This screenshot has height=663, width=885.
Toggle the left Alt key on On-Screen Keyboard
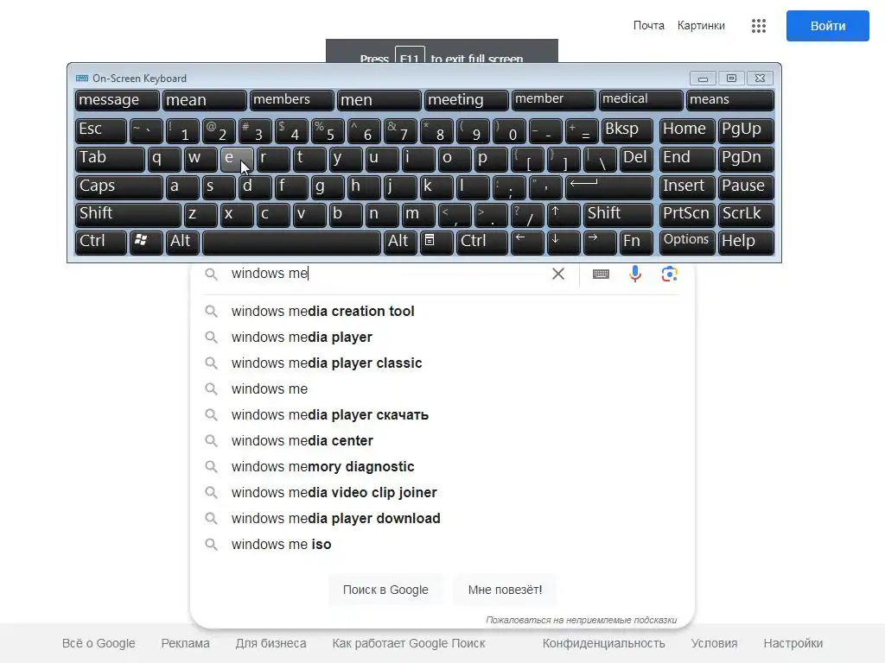point(182,242)
